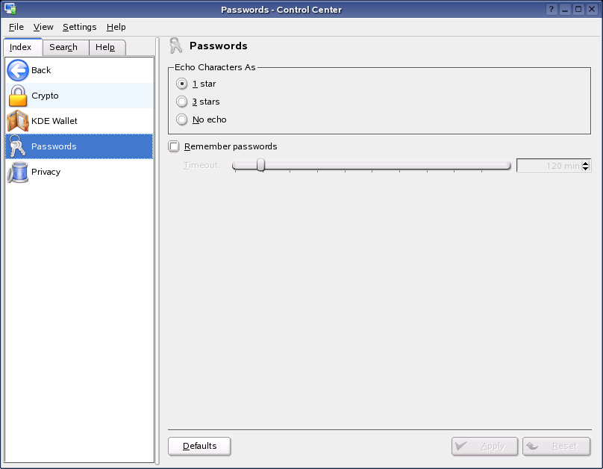Screen dimensions: 603x469
Task: Click the Passwords header keys icon
Action: click(x=175, y=46)
